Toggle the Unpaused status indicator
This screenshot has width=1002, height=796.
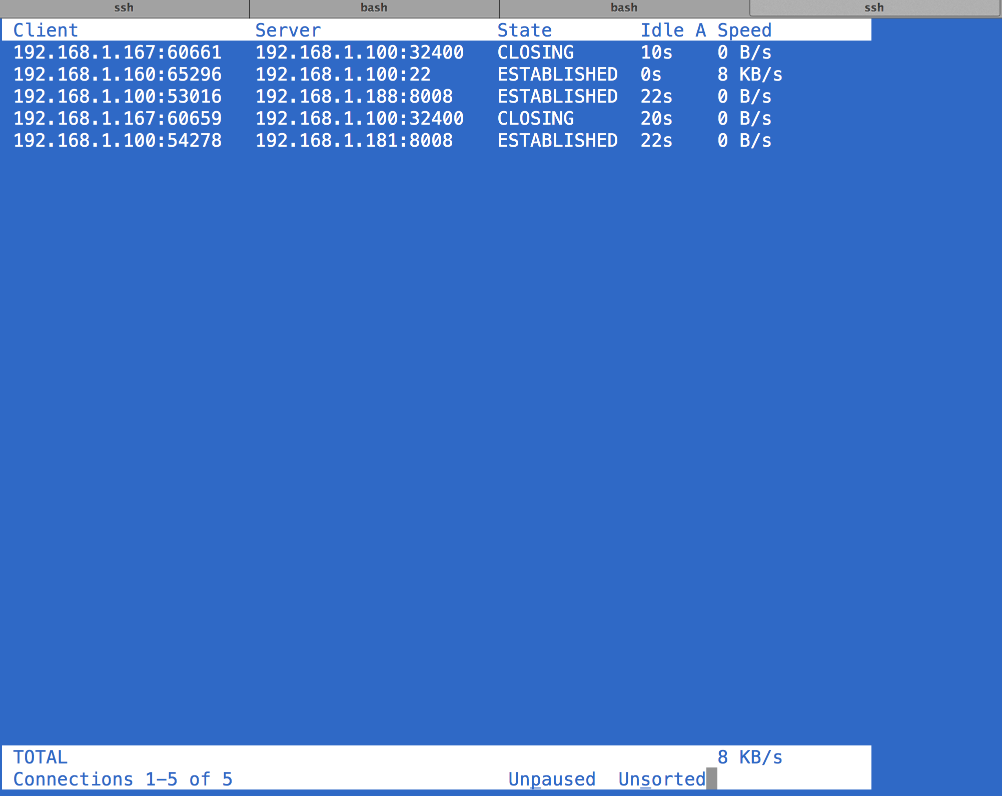[552, 779]
